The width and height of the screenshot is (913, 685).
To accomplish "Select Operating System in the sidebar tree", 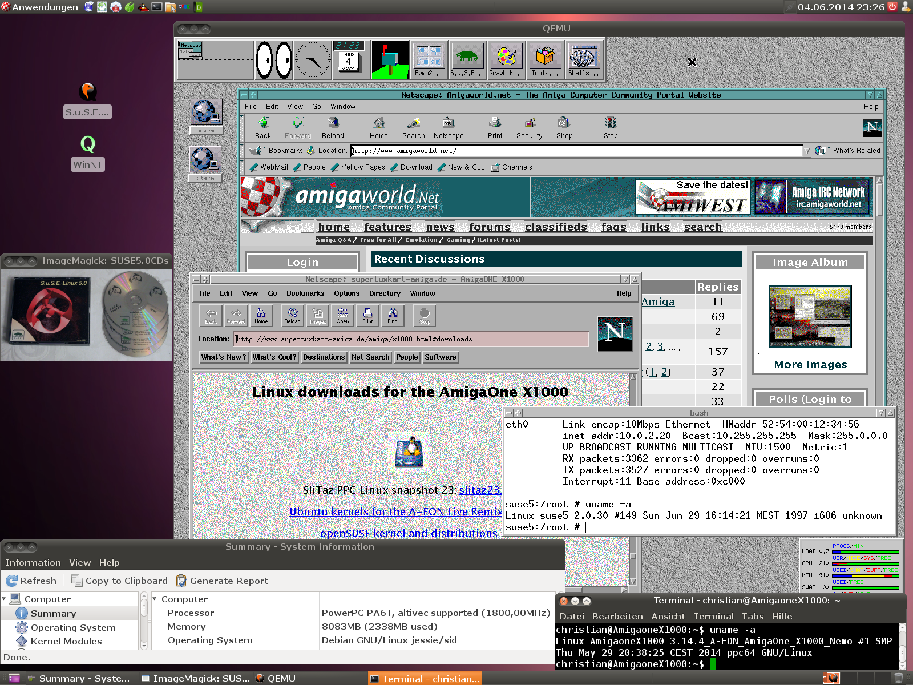I will [x=73, y=627].
